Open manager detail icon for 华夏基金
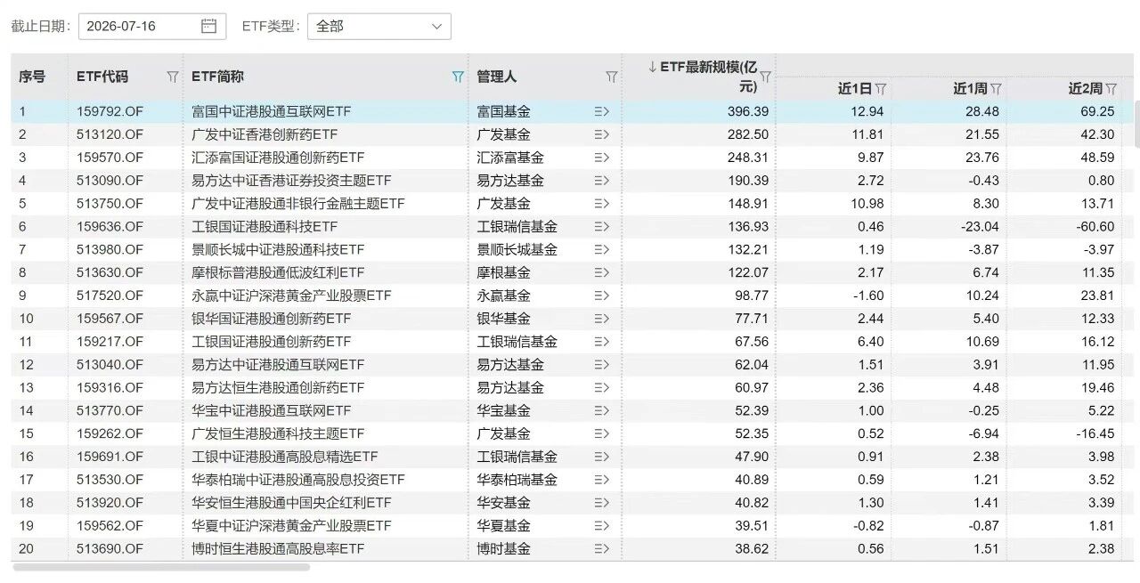 601,526
